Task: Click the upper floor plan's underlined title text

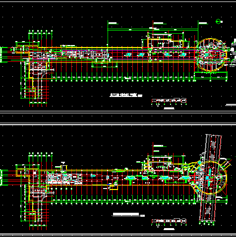Action: [x=123, y=95]
